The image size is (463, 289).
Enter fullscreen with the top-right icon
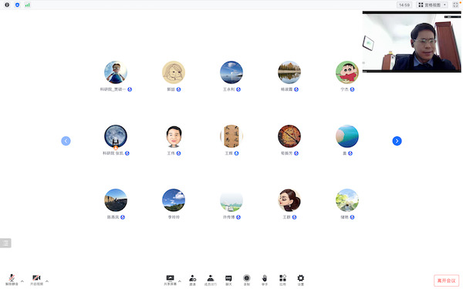[x=455, y=5]
